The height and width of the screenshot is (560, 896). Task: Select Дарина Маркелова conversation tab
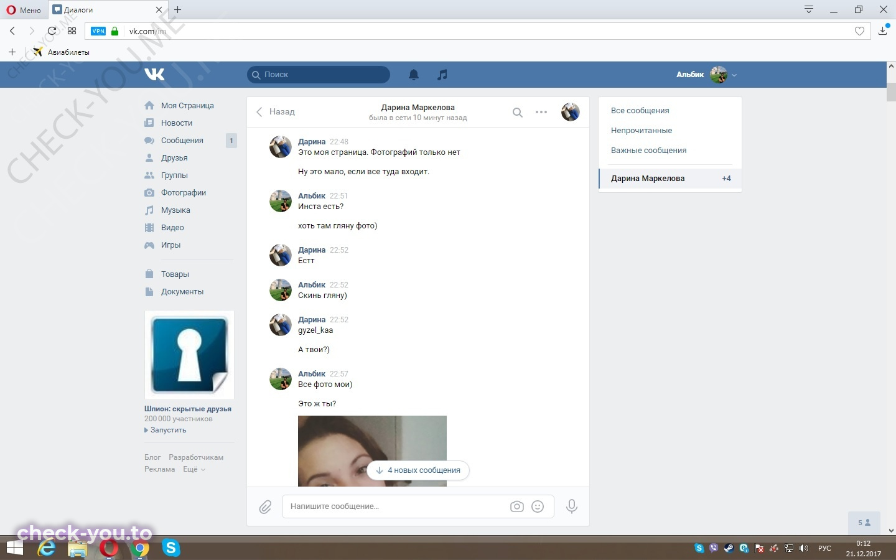[670, 179]
